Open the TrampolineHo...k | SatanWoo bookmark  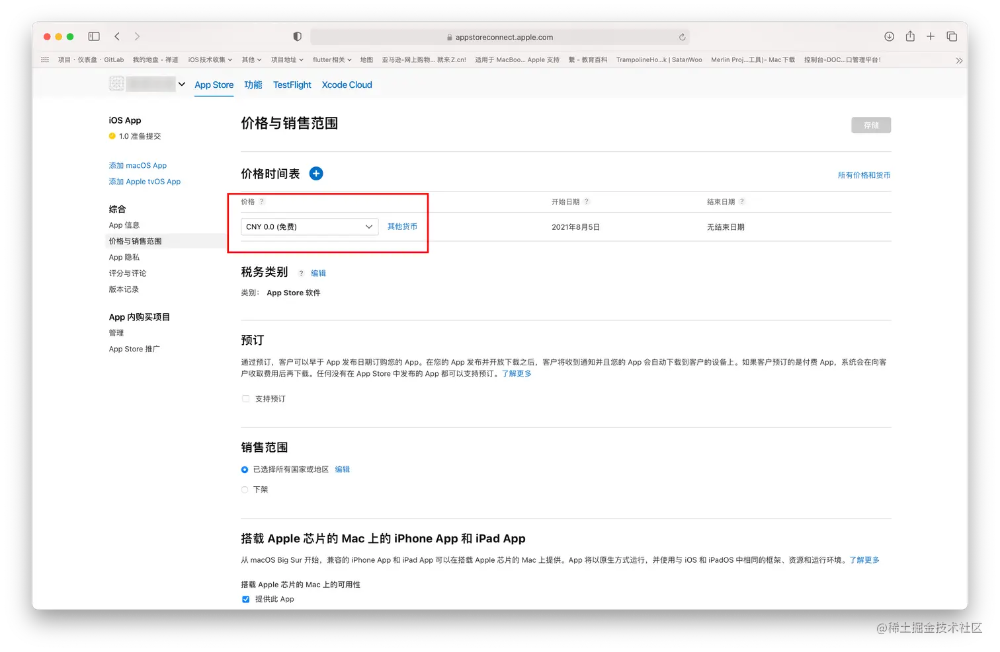click(659, 59)
